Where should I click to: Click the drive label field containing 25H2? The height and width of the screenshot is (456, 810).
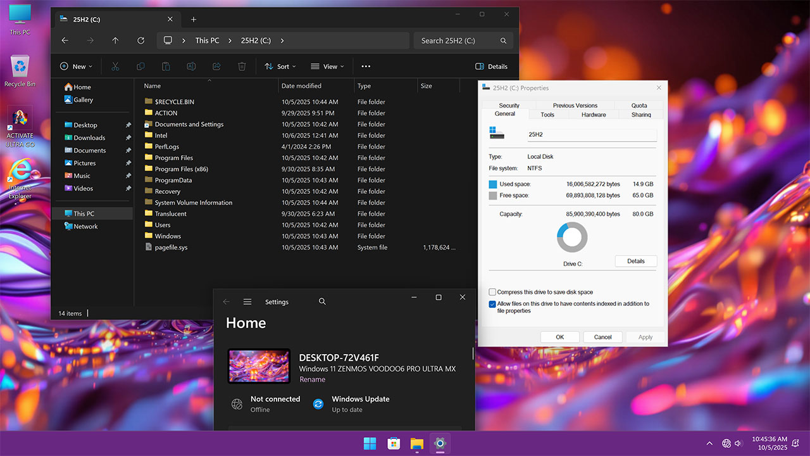pos(592,134)
